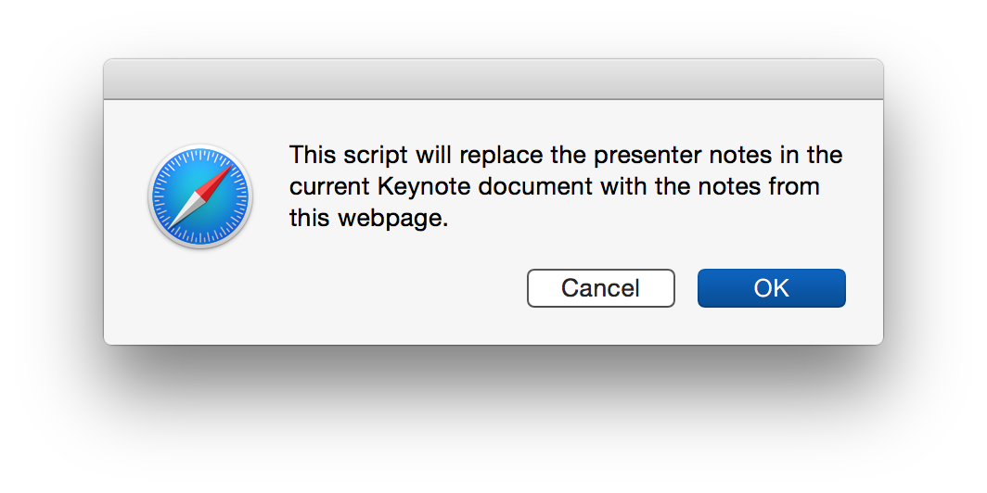Confirm the script with the OK button
The height and width of the screenshot is (493, 987).
tap(771, 288)
